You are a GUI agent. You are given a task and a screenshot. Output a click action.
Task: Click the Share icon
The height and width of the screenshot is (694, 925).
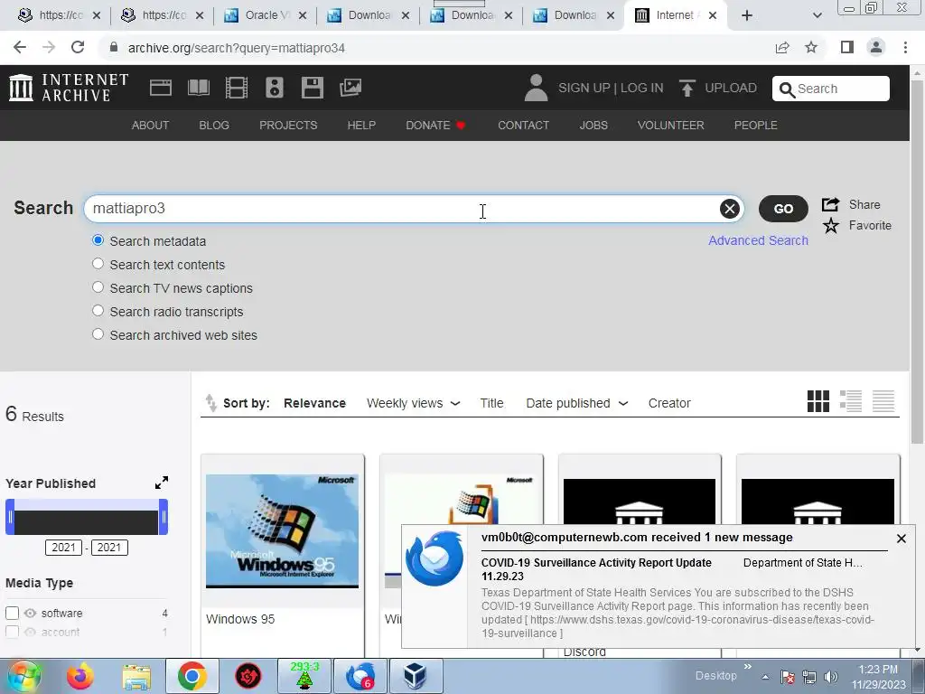pyautogui.click(x=831, y=204)
